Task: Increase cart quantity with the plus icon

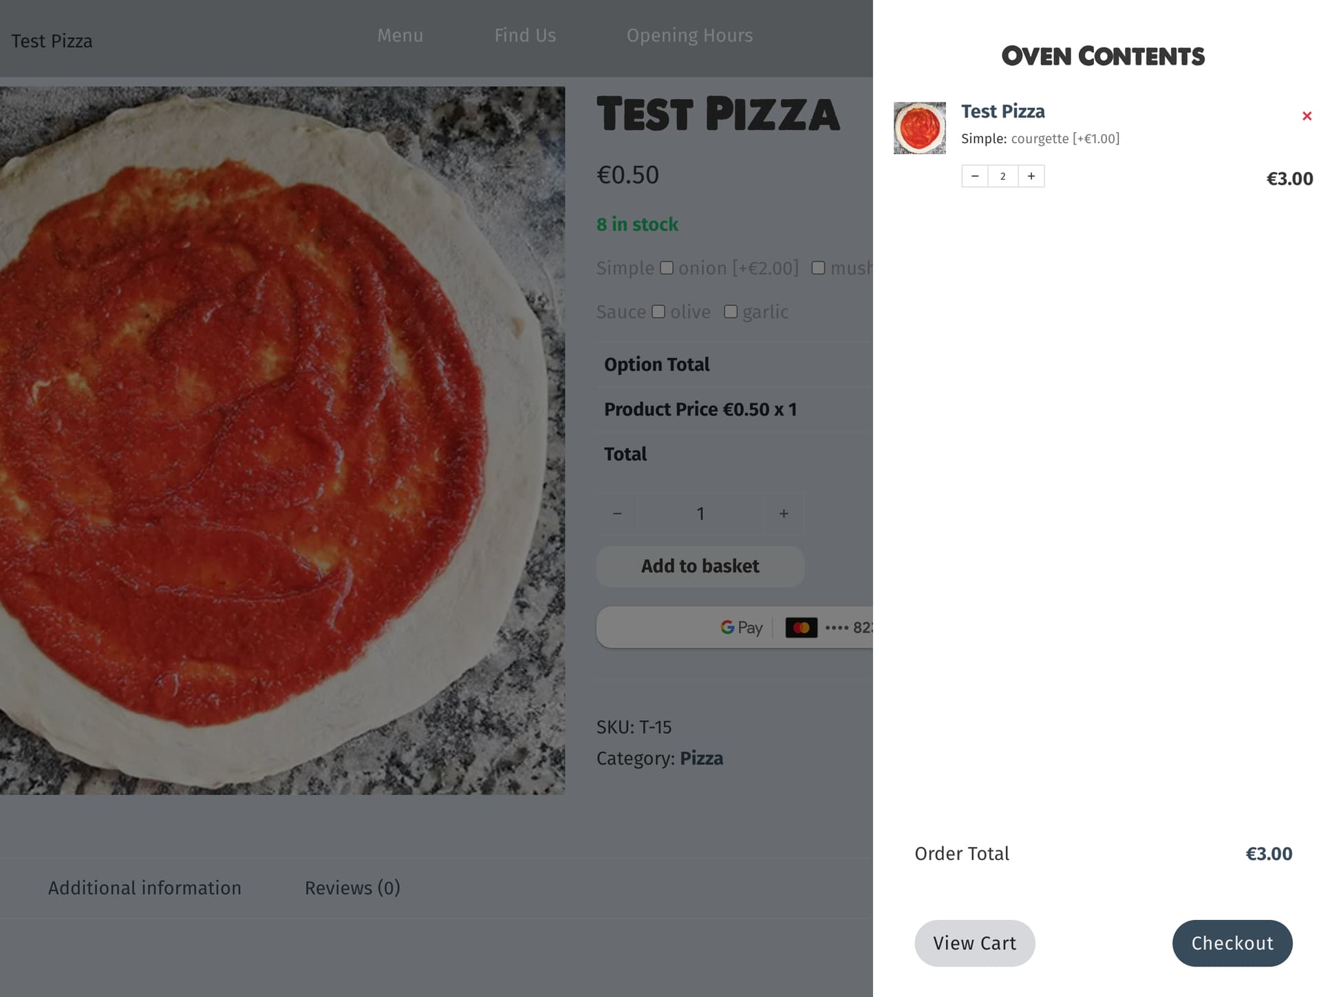Action: [x=1031, y=176]
